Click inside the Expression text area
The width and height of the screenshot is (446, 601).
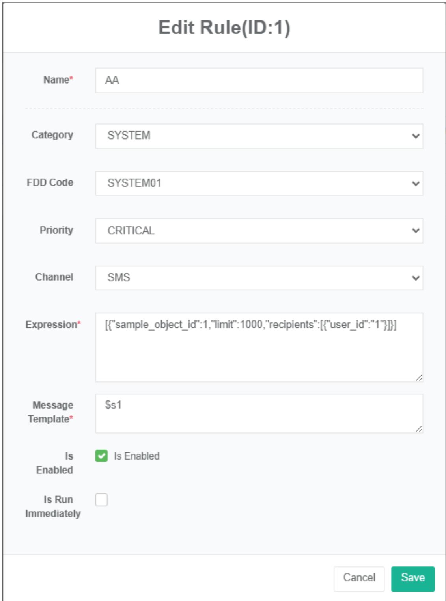point(259,351)
